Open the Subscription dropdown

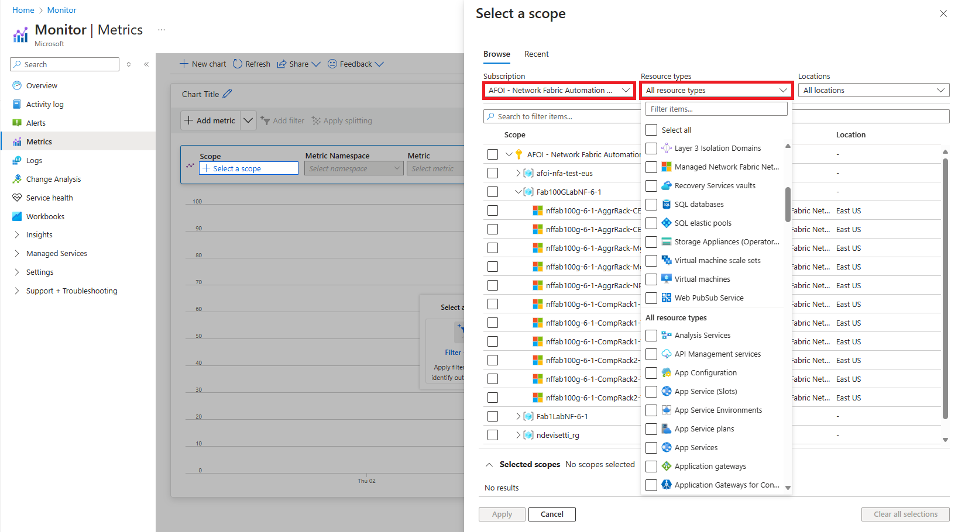559,90
